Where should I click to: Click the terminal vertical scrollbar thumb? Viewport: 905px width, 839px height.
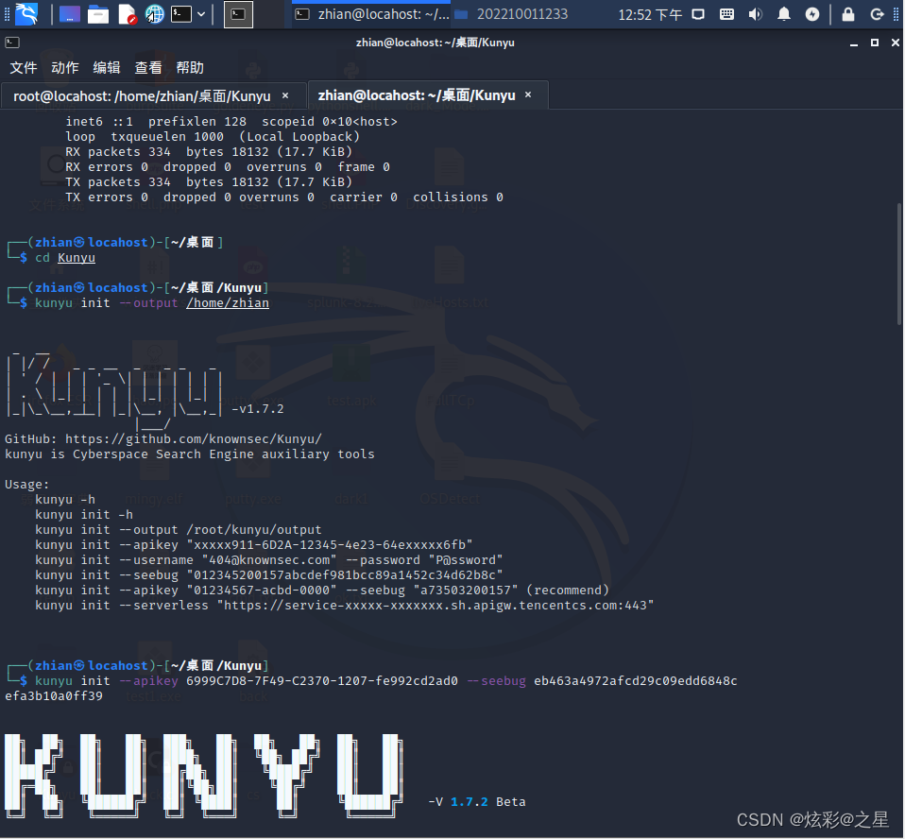click(x=899, y=264)
